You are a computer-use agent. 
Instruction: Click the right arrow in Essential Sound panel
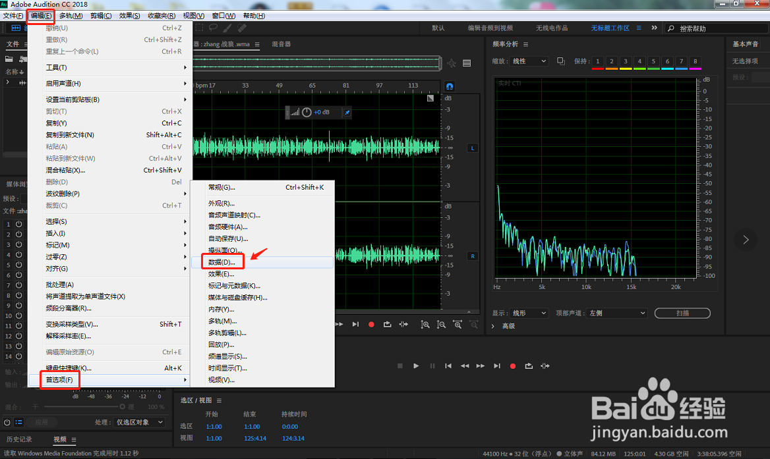(x=746, y=240)
